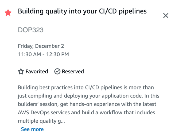171x134 pixels.
Task: Click the session description paragraph text
Action: [x=88, y=104]
